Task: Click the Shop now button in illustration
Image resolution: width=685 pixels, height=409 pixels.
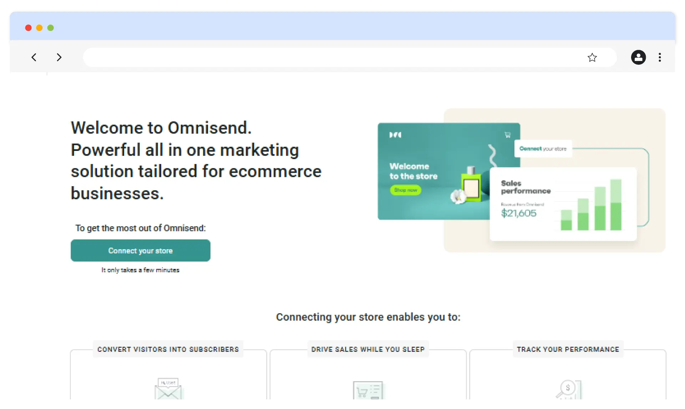Action: click(x=405, y=190)
